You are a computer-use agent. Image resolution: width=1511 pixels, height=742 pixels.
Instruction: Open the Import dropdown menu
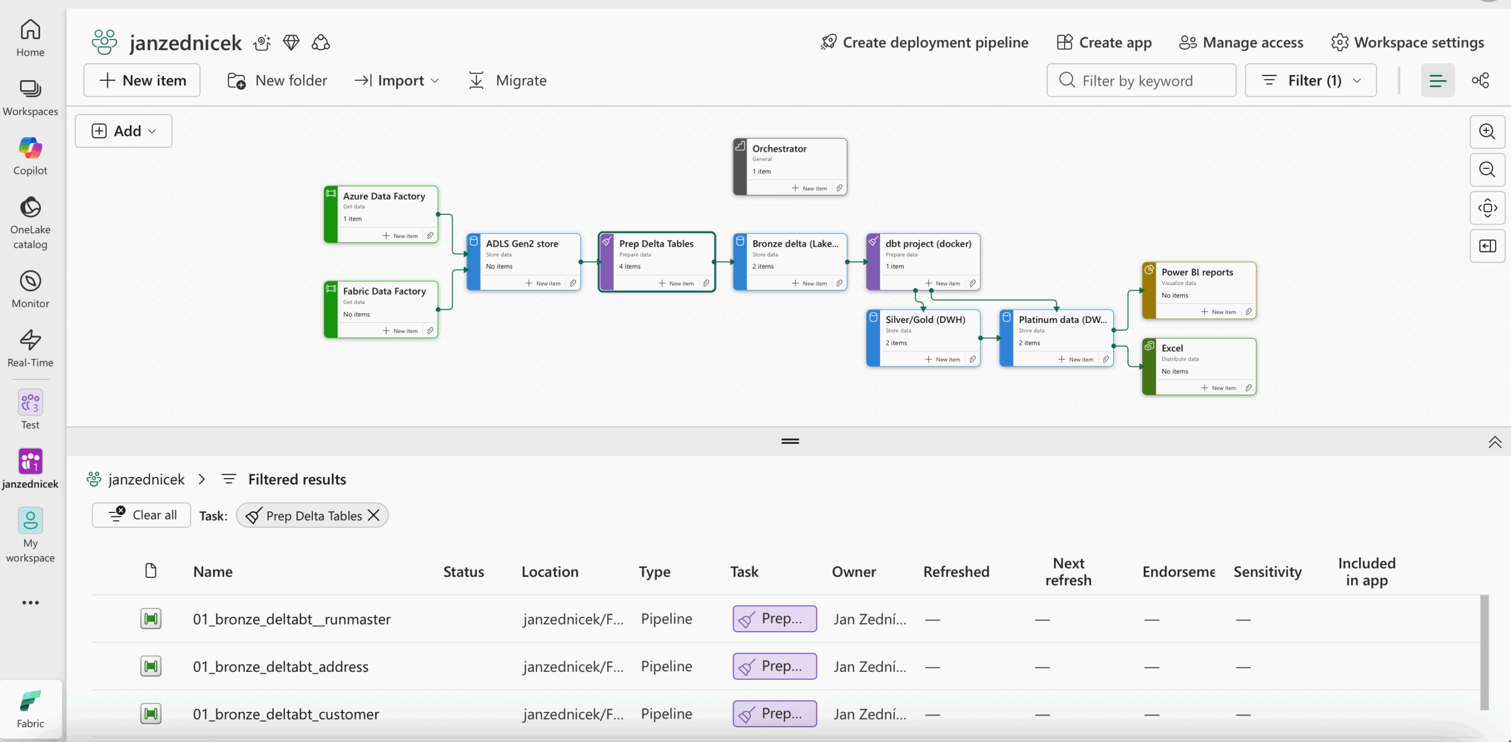(397, 80)
